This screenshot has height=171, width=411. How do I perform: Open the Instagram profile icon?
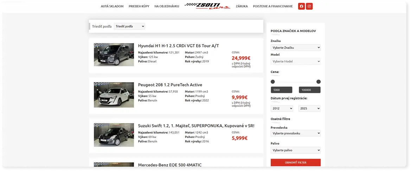[309, 6]
